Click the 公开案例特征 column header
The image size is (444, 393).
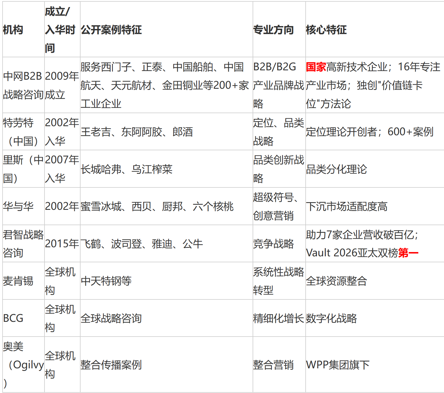[x=166, y=29]
